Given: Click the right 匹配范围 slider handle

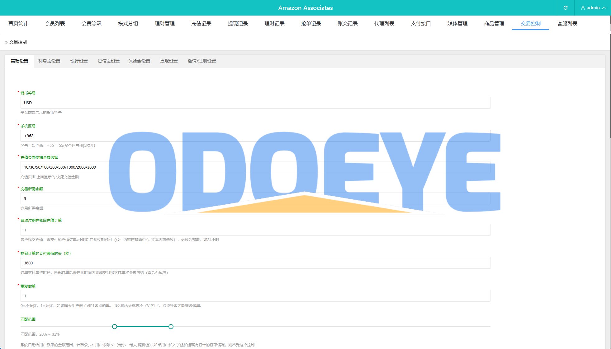Looking at the screenshot, I should 171,327.
